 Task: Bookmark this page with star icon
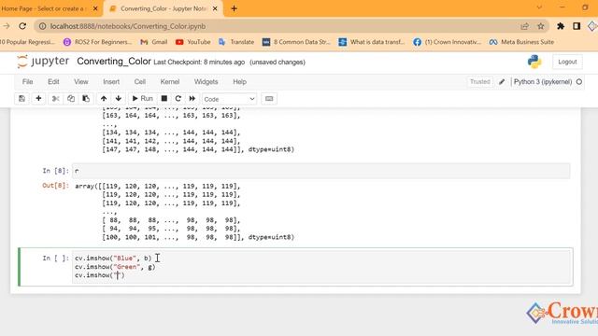tap(541, 26)
